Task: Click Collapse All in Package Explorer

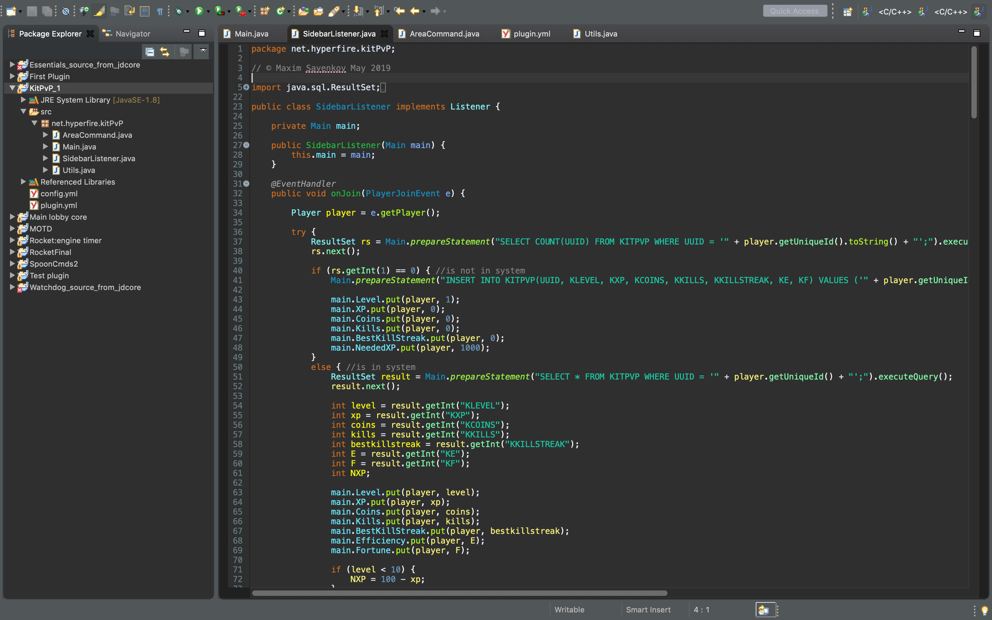Action: [149, 52]
